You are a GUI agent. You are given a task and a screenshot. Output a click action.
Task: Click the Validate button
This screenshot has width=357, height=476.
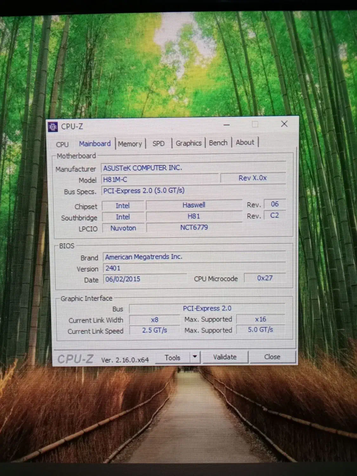click(x=225, y=357)
